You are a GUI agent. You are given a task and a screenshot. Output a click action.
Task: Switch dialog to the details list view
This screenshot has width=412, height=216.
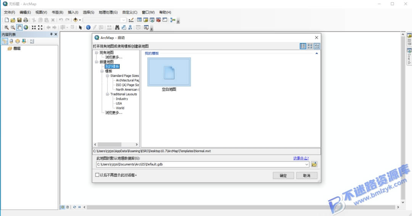click(x=303, y=46)
